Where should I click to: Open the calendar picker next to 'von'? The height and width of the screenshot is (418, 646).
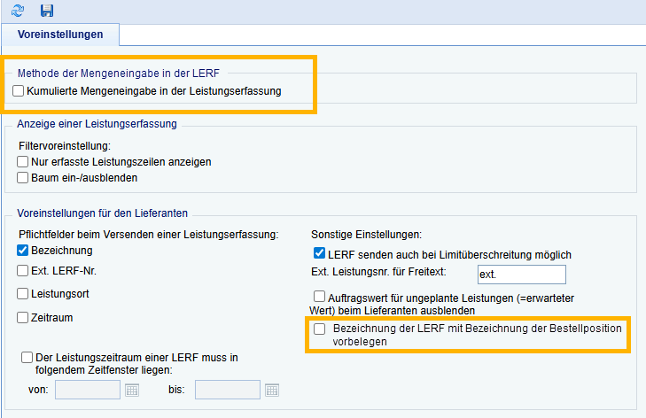click(x=132, y=390)
